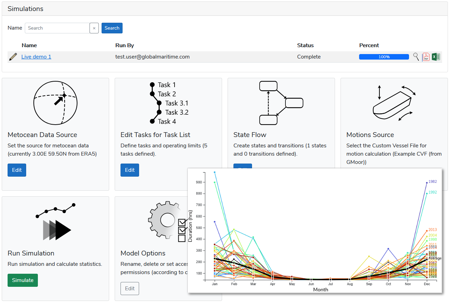The image size is (450, 303).
Task: Click the State Flow diagram icon
Action: point(281,103)
